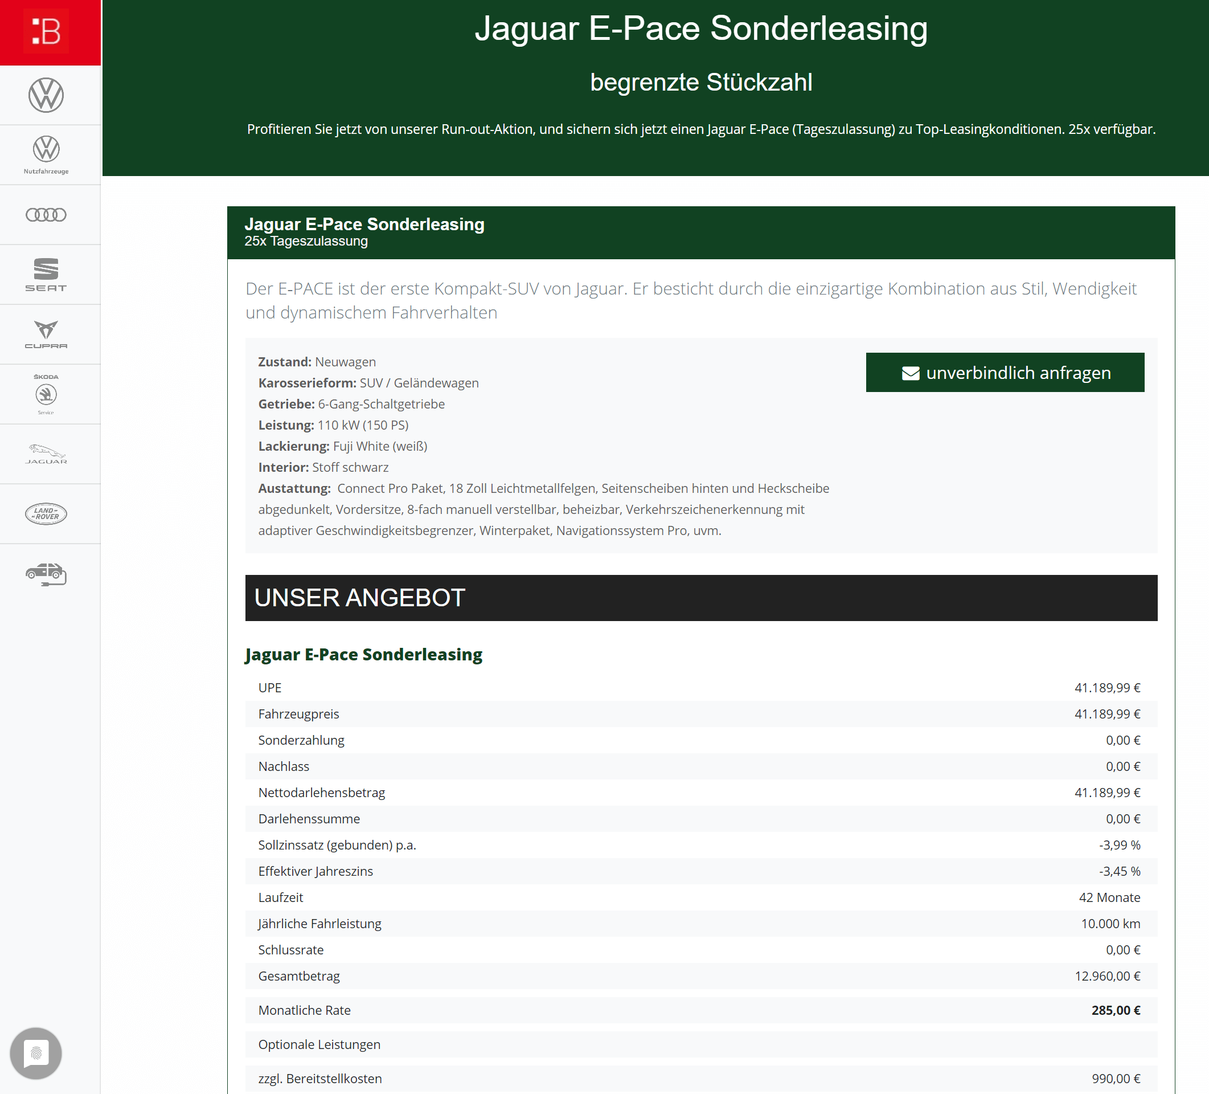The width and height of the screenshot is (1209, 1094).
Task: Click the '25x Tageszulassung' subtitle
Action: point(306,241)
